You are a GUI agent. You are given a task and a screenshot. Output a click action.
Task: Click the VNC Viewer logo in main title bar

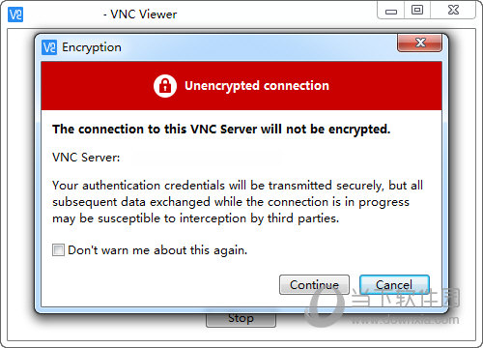point(15,14)
